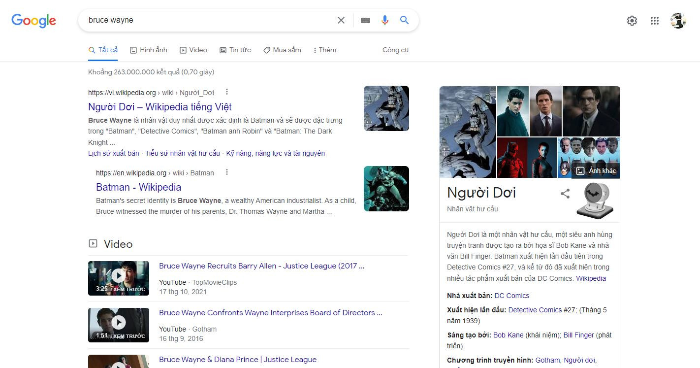
Task: Click the vi.wikipedia.org URL breadcrumb
Action: coord(151,93)
